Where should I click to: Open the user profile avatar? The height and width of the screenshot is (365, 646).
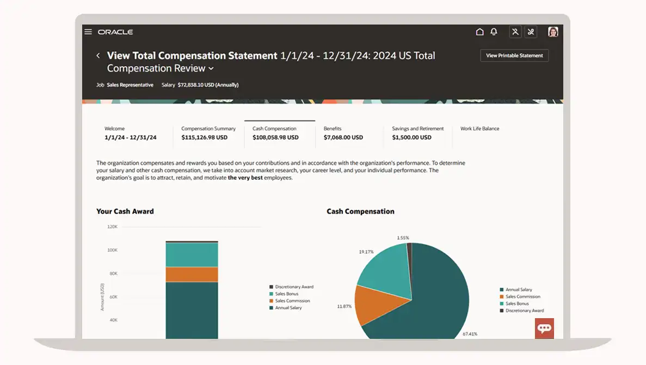coord(553,32)
